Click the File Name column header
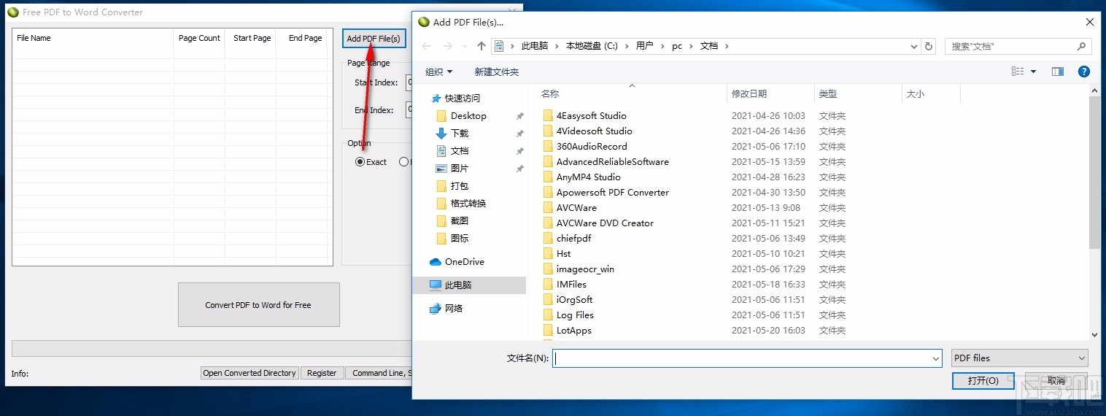 click(93, 38)
